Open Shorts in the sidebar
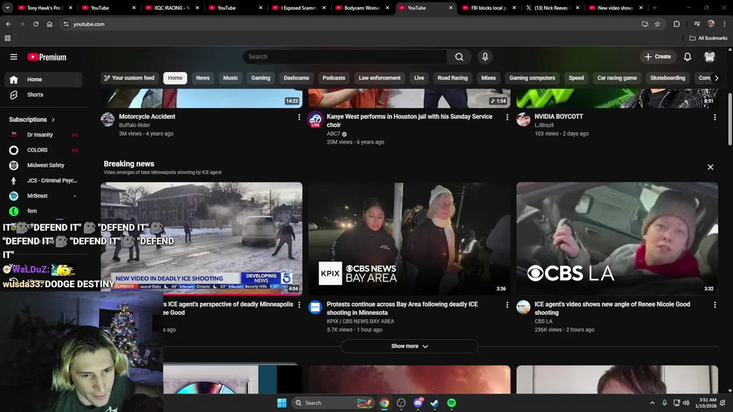Image resolution: width=733 pixels, height=412 pixels. pos(45,94)
